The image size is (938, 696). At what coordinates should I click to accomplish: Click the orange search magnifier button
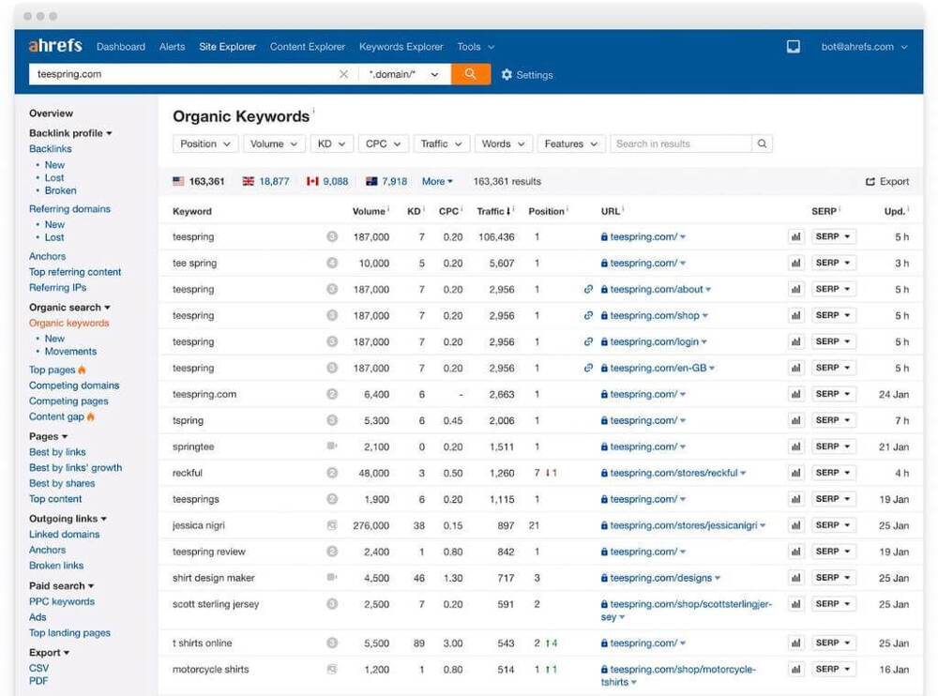click(471, 74)
